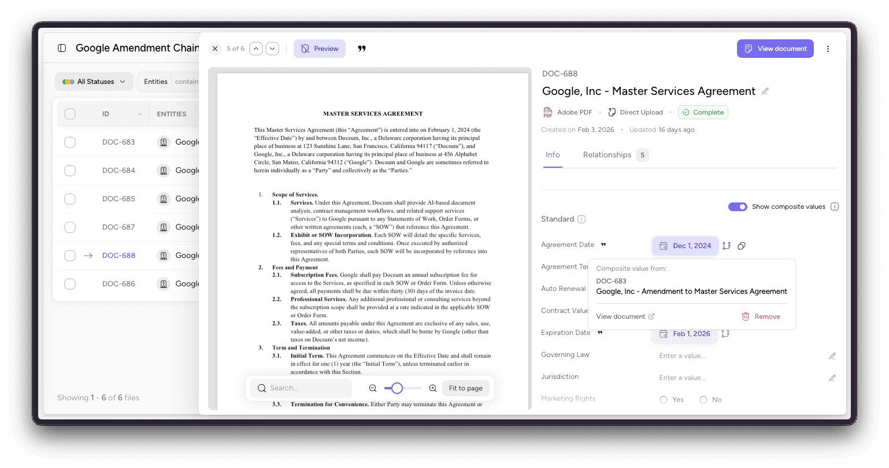Check the box for DOC-686
889x468 pixels.
[x=70, y=283]
